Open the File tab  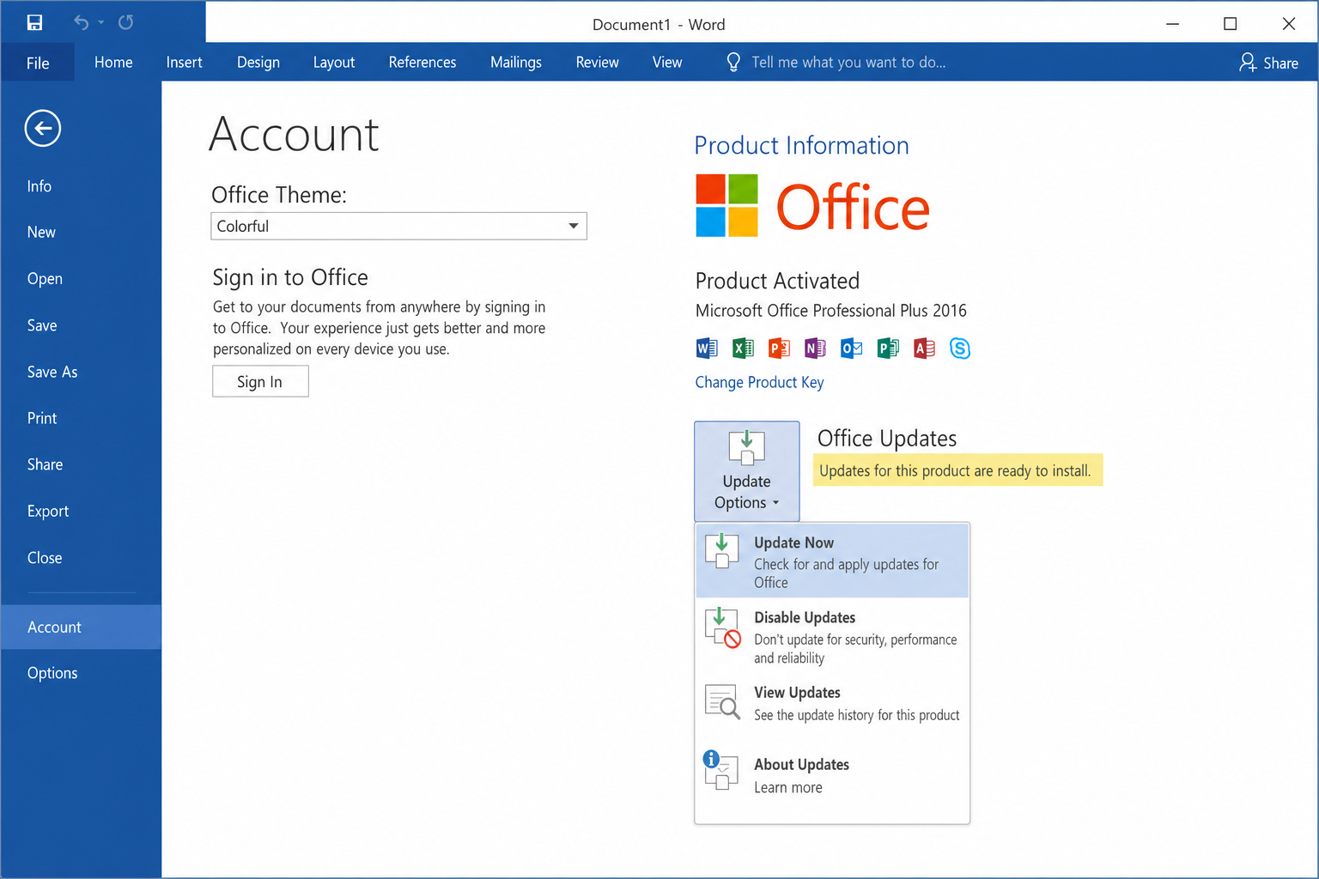point(38,63)
